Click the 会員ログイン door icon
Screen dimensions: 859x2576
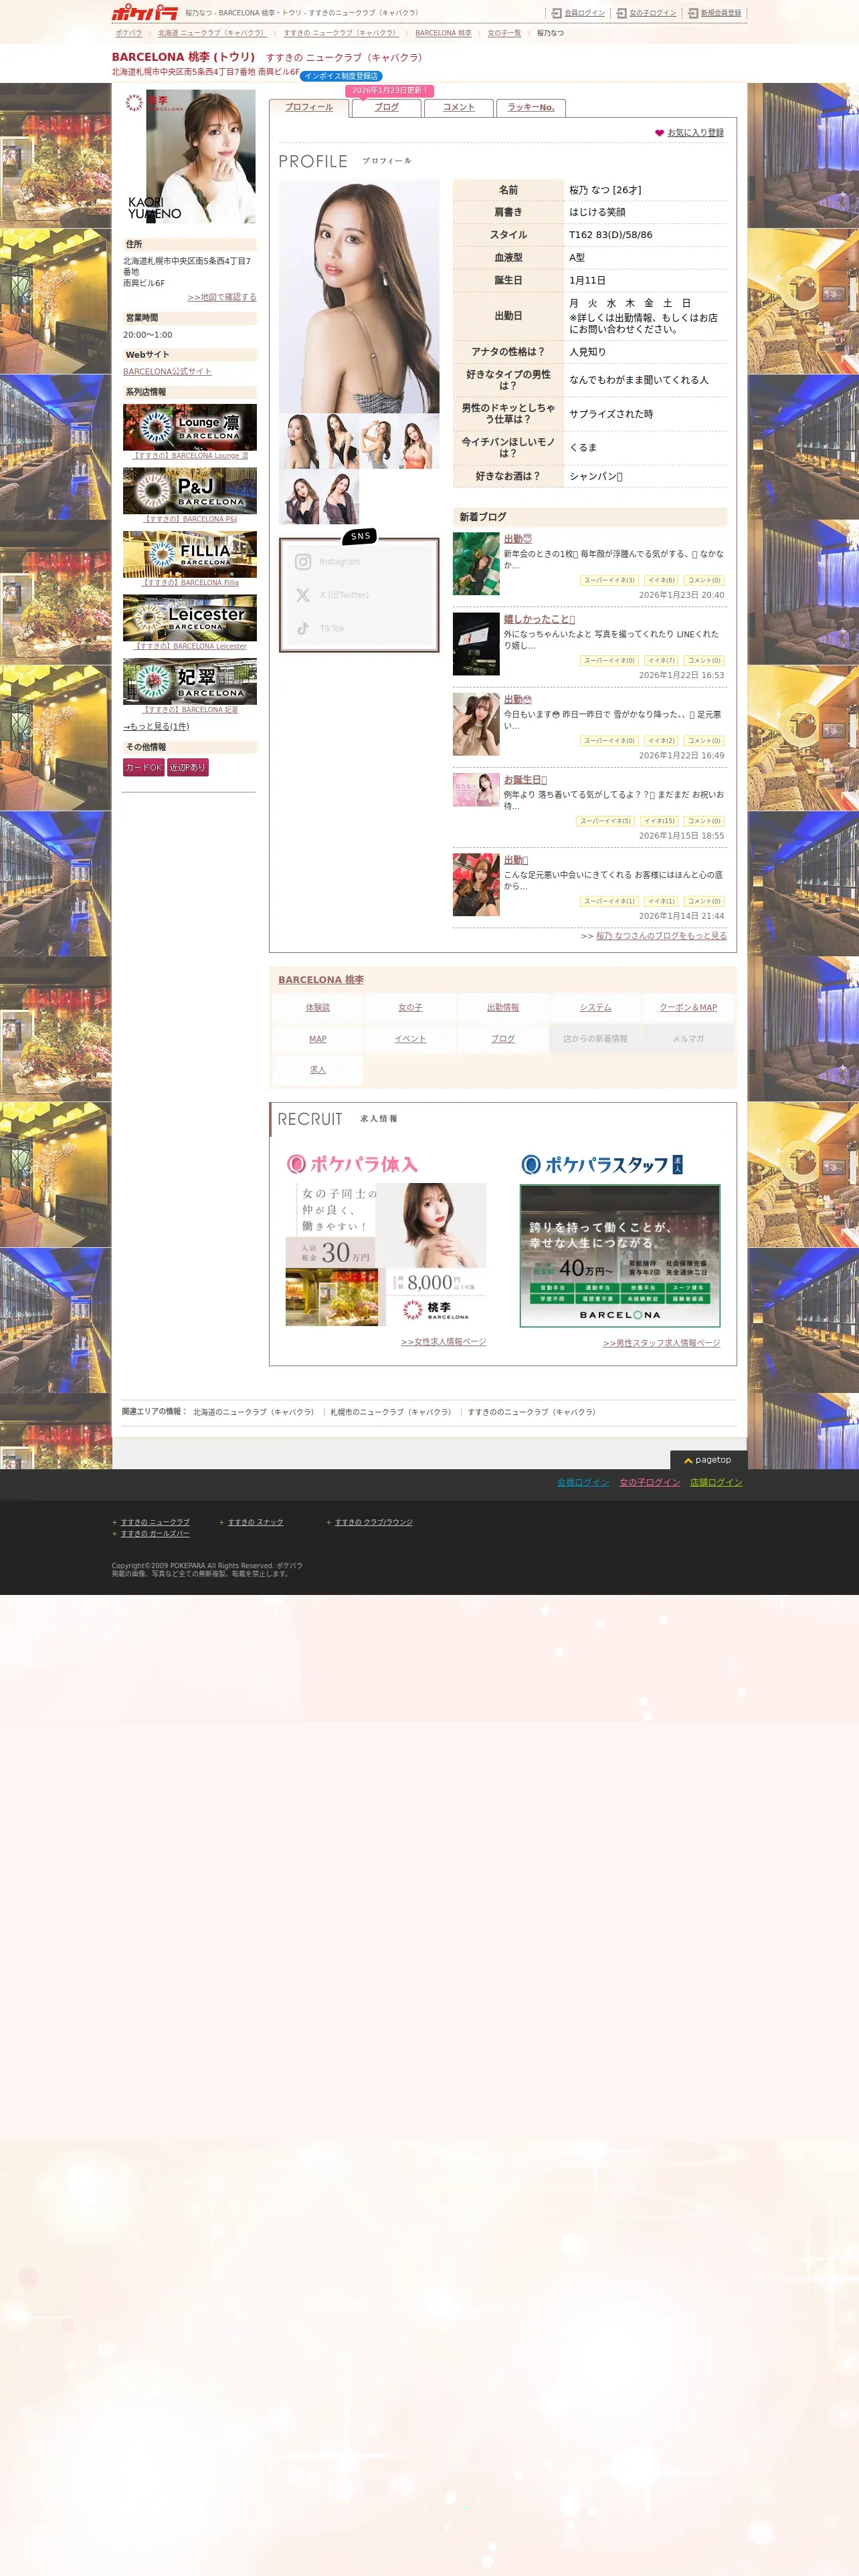coord(557,13)
